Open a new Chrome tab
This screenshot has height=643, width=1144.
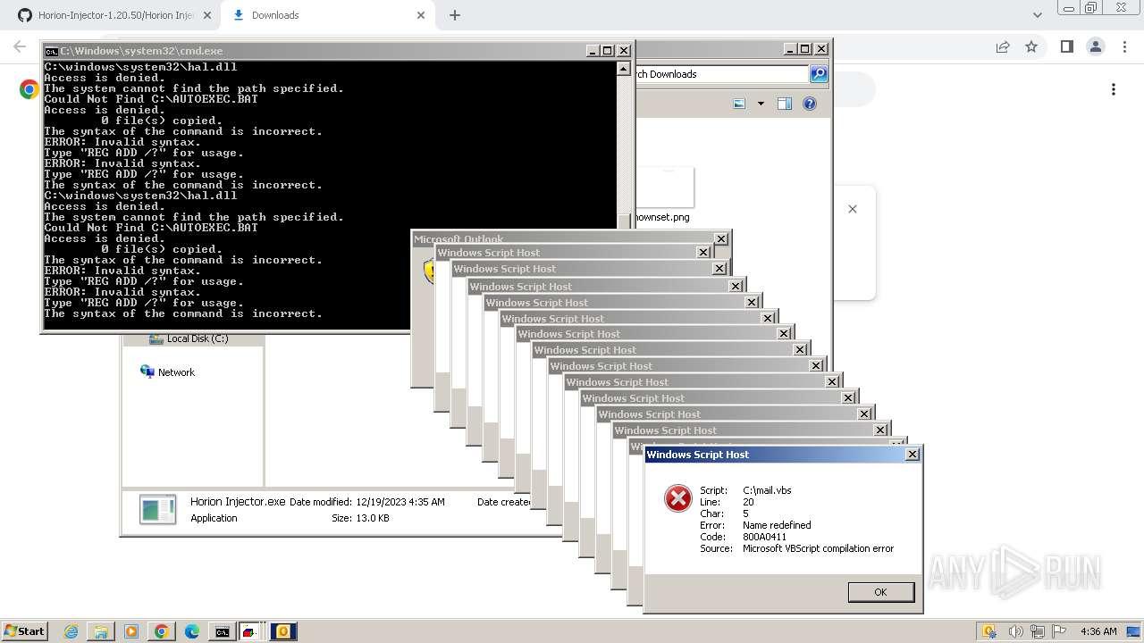[x=455, y=15]
